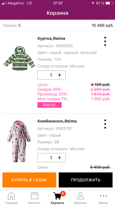Open the Комбинезон,Reima product title
Screen dimensions: 115x205
(57, 121)
